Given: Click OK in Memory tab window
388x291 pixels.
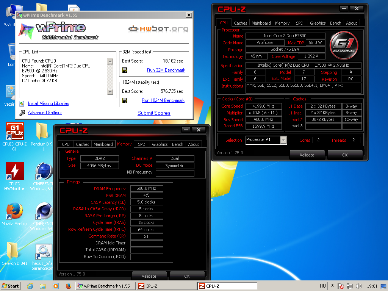Looking at the screenshot, I should point(187,276).
